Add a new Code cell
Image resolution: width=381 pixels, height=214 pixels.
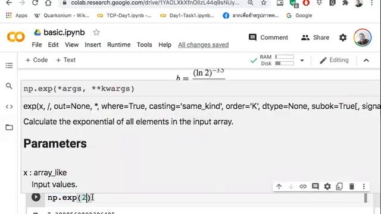pyautogui.click(x=37, y=60)
